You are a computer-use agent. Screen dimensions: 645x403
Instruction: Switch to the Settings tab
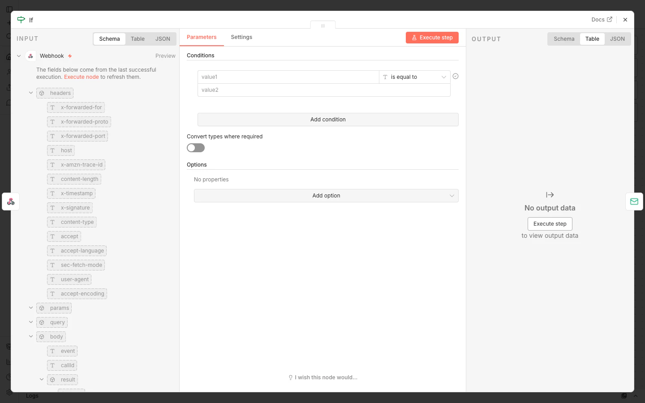[x=241, y=37]
